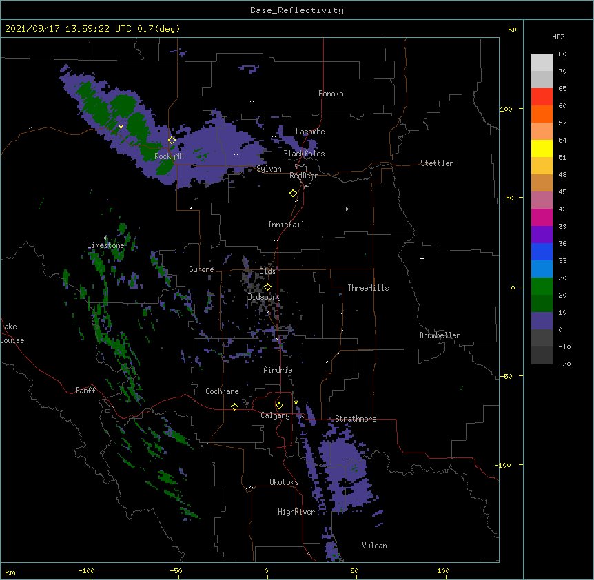594x580 pixels.
Task: Click the Airdrie city label
Action: point(278,370)
